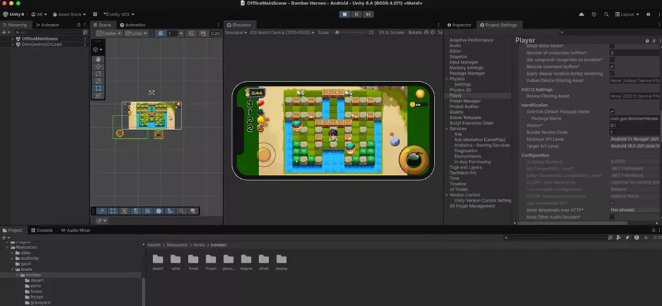Toggle Recycle command buffers checkbox

pyautogui.click(x=612, y=66)
